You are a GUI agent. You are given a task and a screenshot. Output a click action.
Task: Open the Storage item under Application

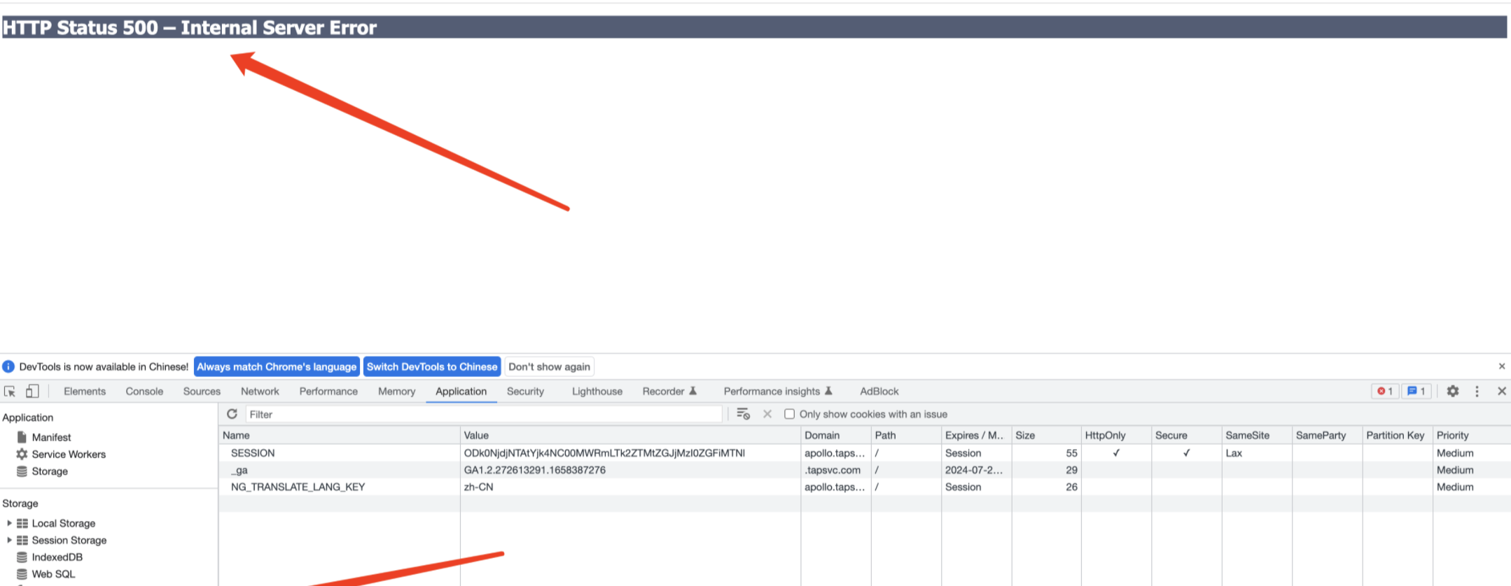[50, 471]
